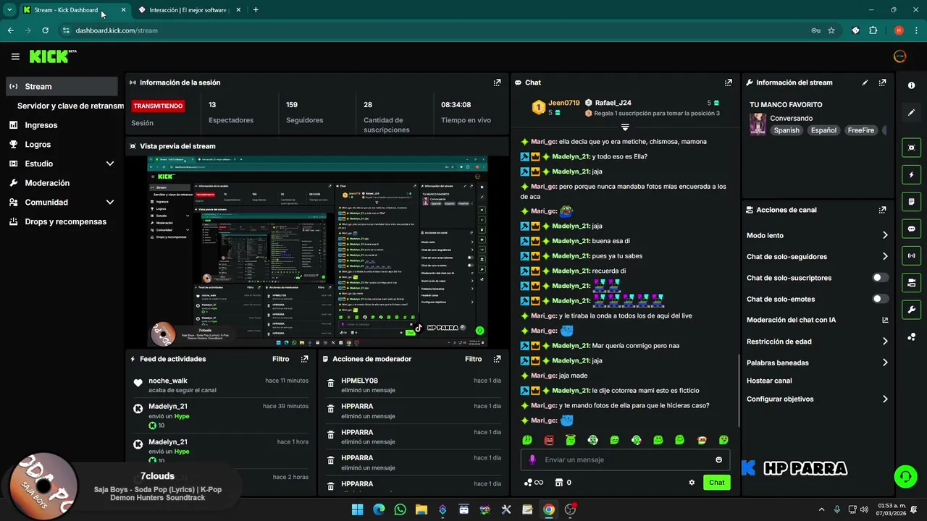Open chat settings gear icon
Image resolution: width=927 pixels, height=521 pixels.
tap(692, 483)
